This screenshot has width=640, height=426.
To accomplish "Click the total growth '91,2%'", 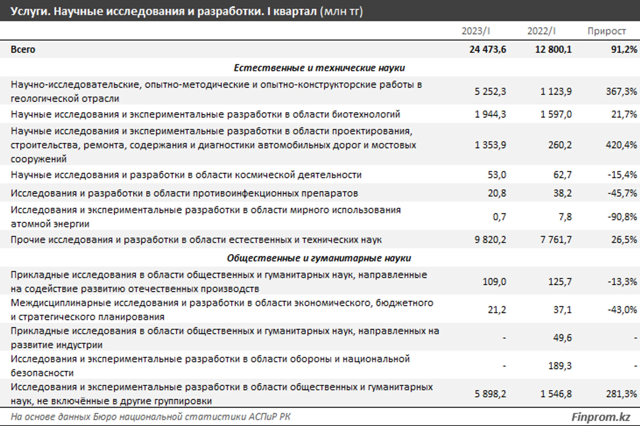I will coord(624,49).
